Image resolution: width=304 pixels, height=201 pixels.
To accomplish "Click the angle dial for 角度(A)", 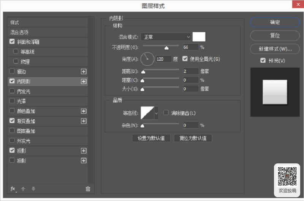I will click(147, 59).
